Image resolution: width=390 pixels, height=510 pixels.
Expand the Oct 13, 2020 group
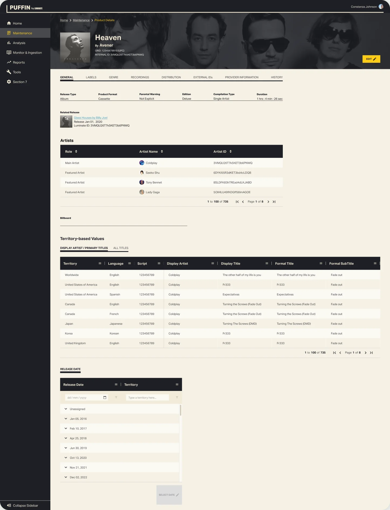[66, 458]
